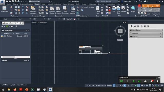Click the customization menu in status bar
164x92 pixels.
(162, 85)
